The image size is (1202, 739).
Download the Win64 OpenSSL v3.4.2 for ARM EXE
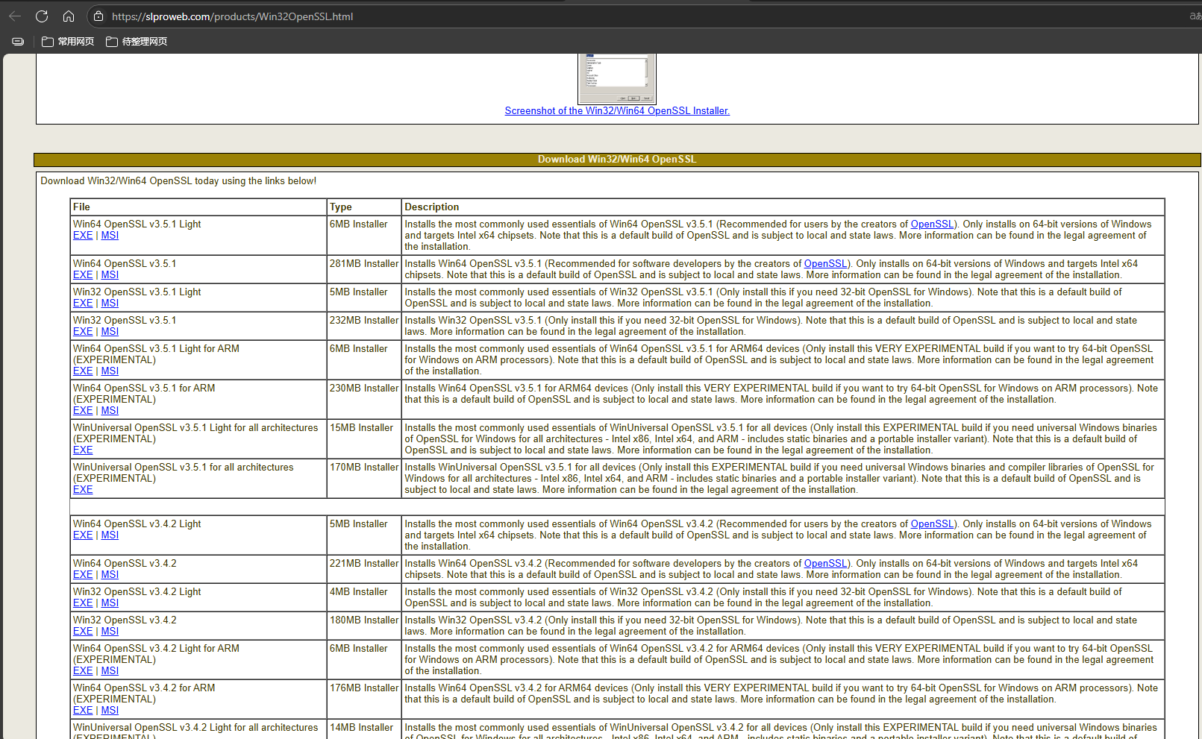[83, 711]
